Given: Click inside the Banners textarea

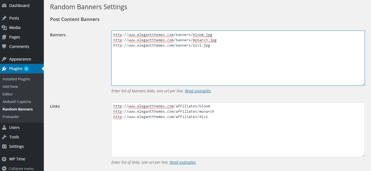Looking at the screenshot, I should [x=238, y=58].
